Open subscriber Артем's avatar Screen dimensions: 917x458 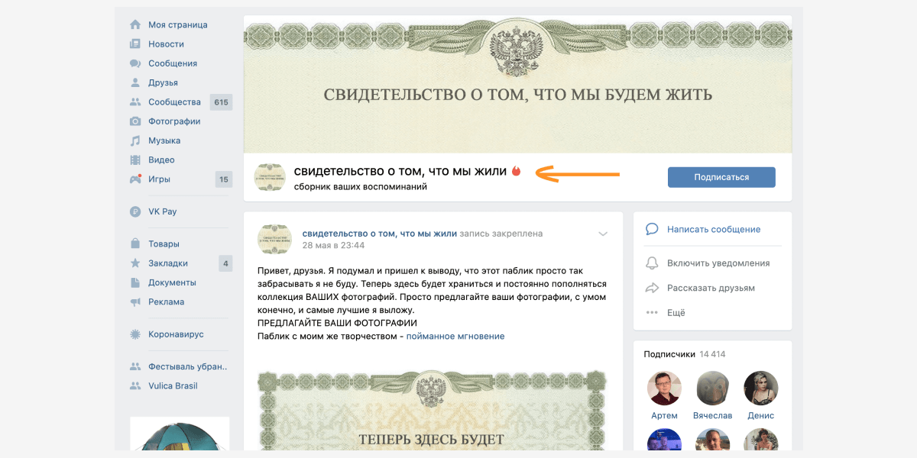click(x=664, y=388)
